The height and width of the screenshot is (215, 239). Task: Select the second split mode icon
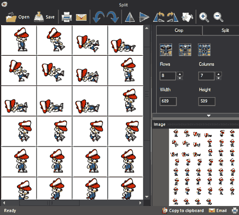pos(185,50)
